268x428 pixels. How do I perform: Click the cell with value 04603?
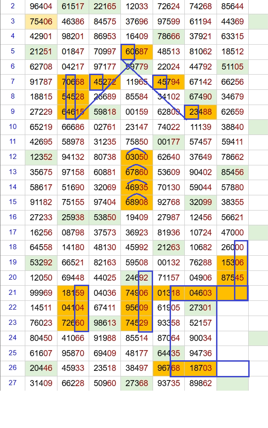click(200, 293)
